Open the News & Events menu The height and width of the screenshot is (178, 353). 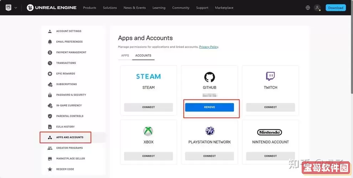pyautogui.click(x=135, y=7)
